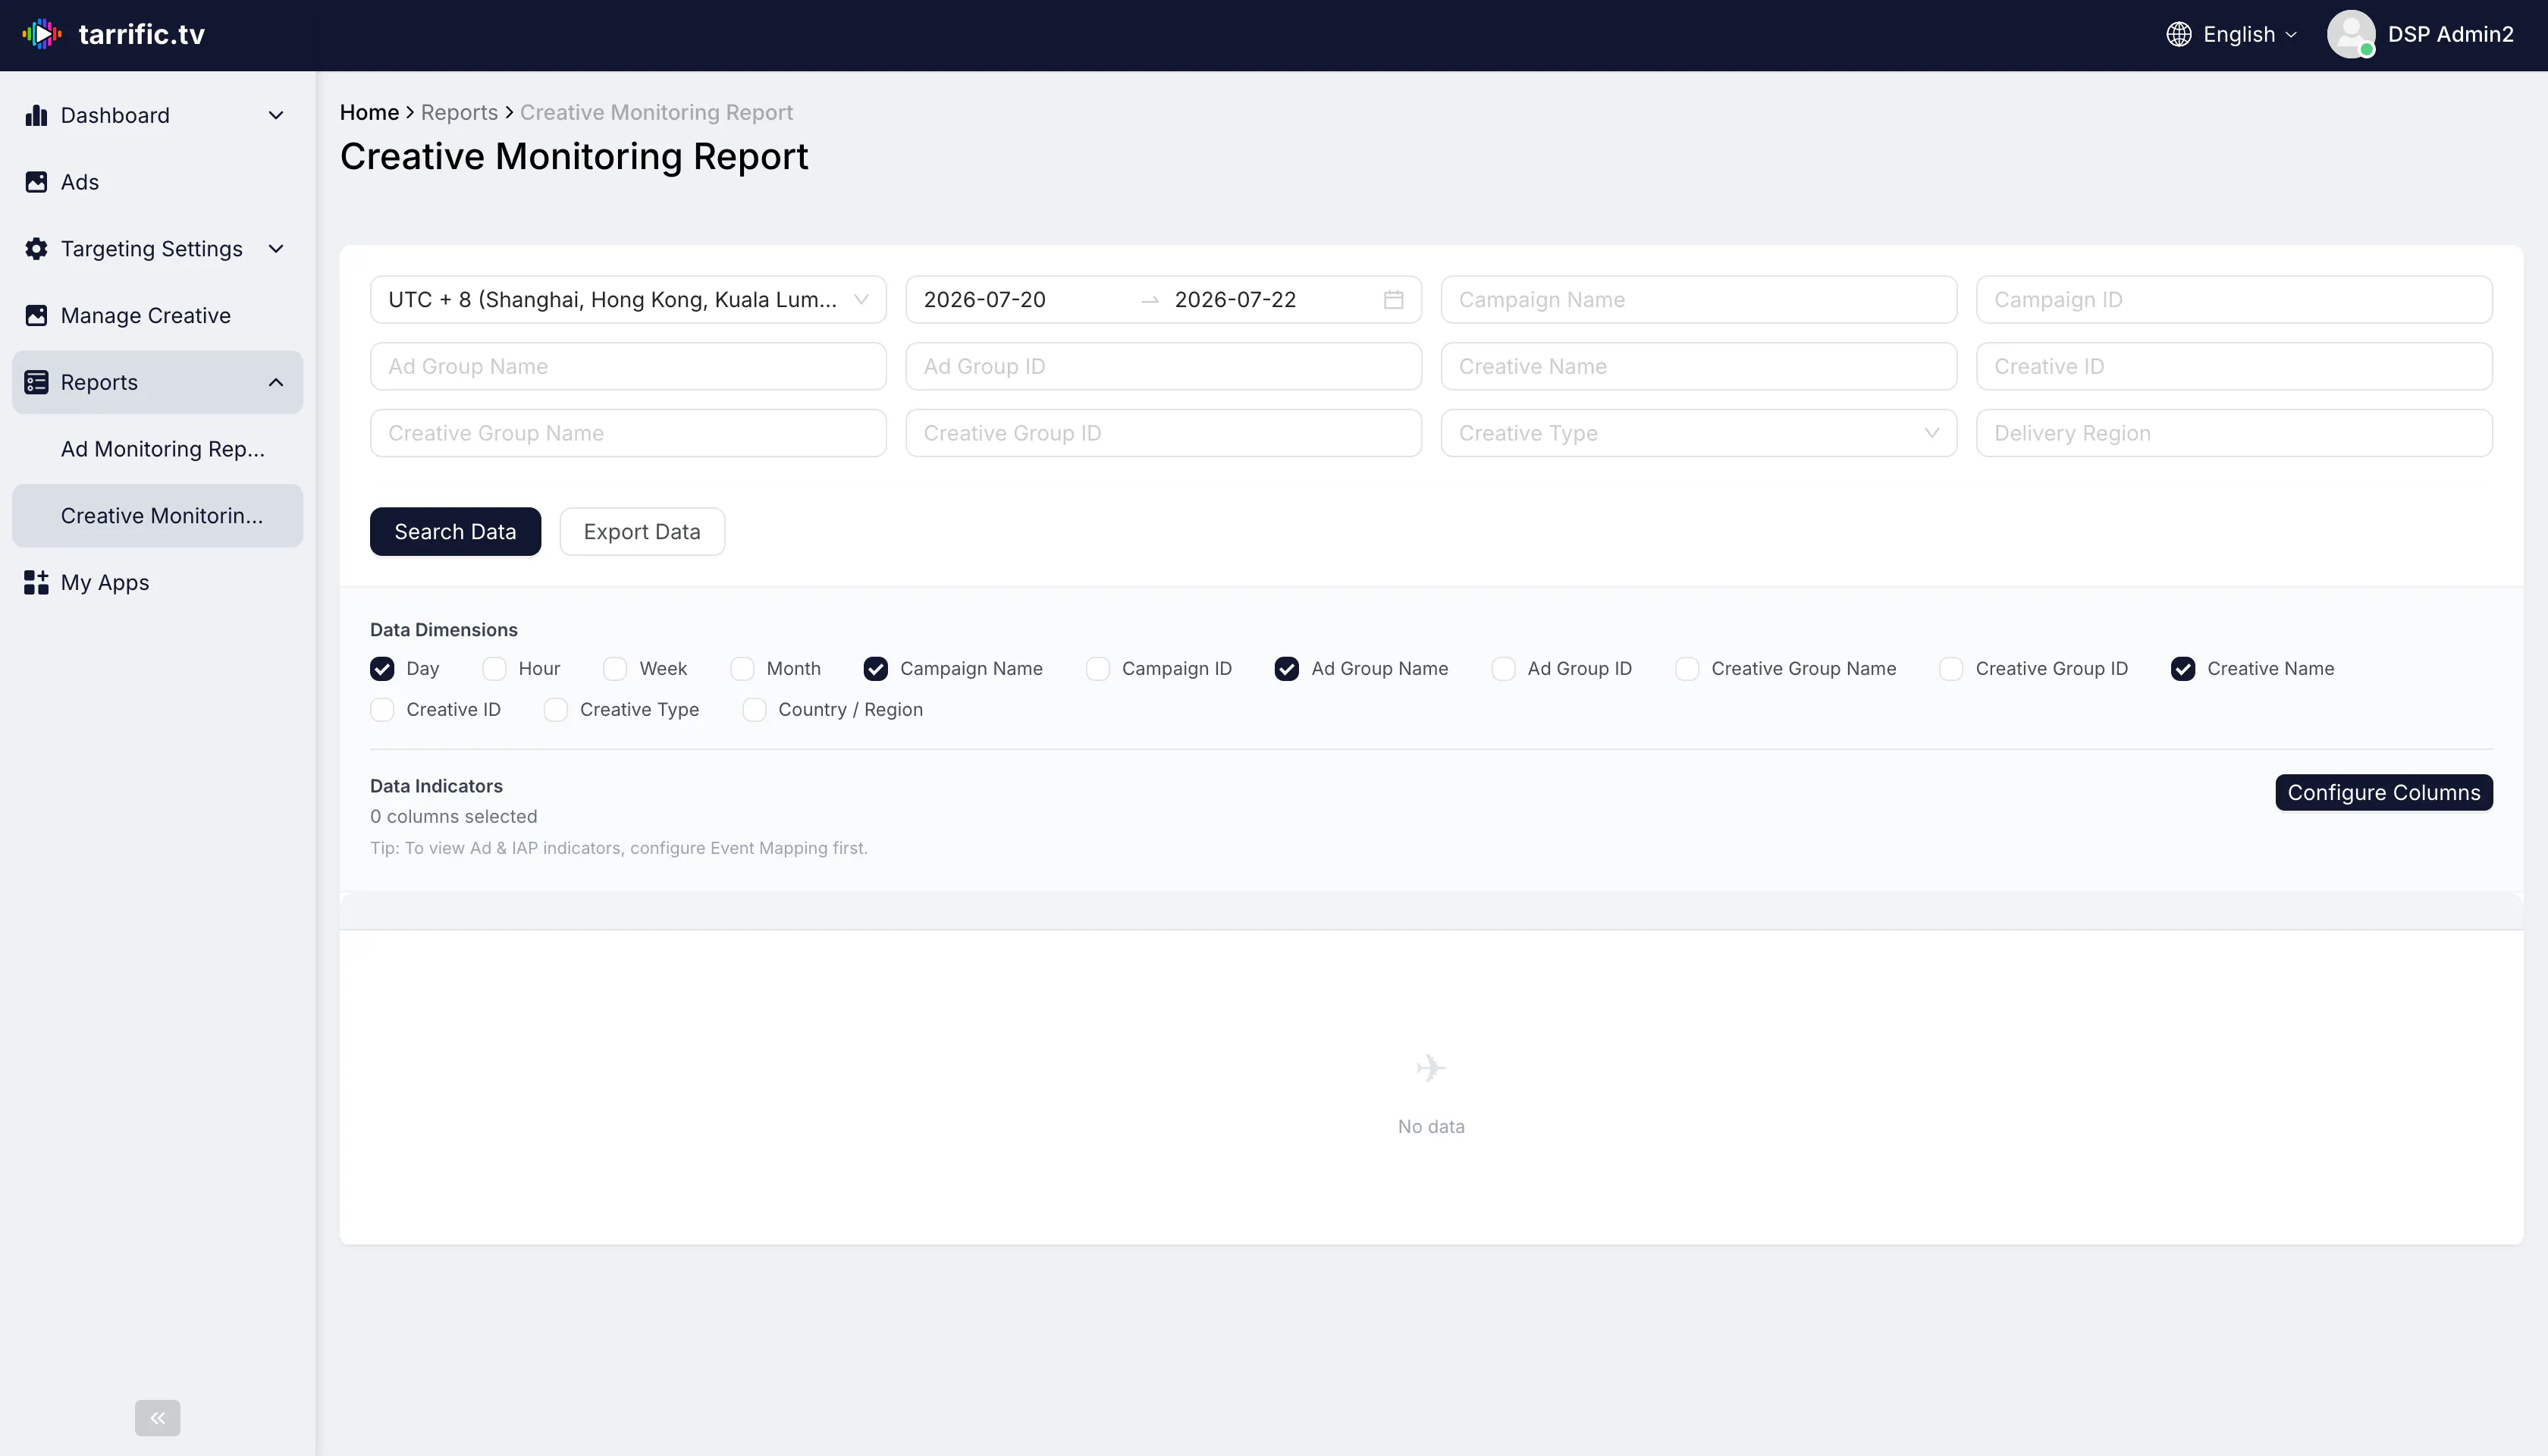Collapse the Reports menu chevron
Viewport: 2548px width, 1456px height.
pyautogui.click(x=276, y=382)
